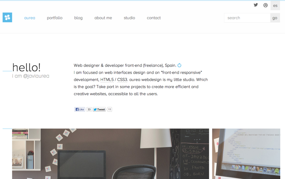Go to the contact page

click(x=154, y=18)
